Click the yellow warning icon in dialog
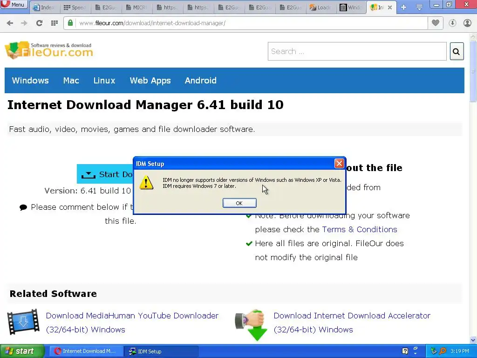This screenshot has width=477, height=358. click(x=146, y=182)
